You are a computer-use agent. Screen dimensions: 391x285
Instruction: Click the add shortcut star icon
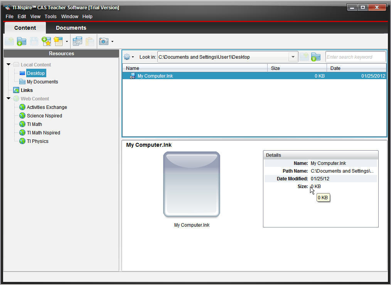coord(46,41)
